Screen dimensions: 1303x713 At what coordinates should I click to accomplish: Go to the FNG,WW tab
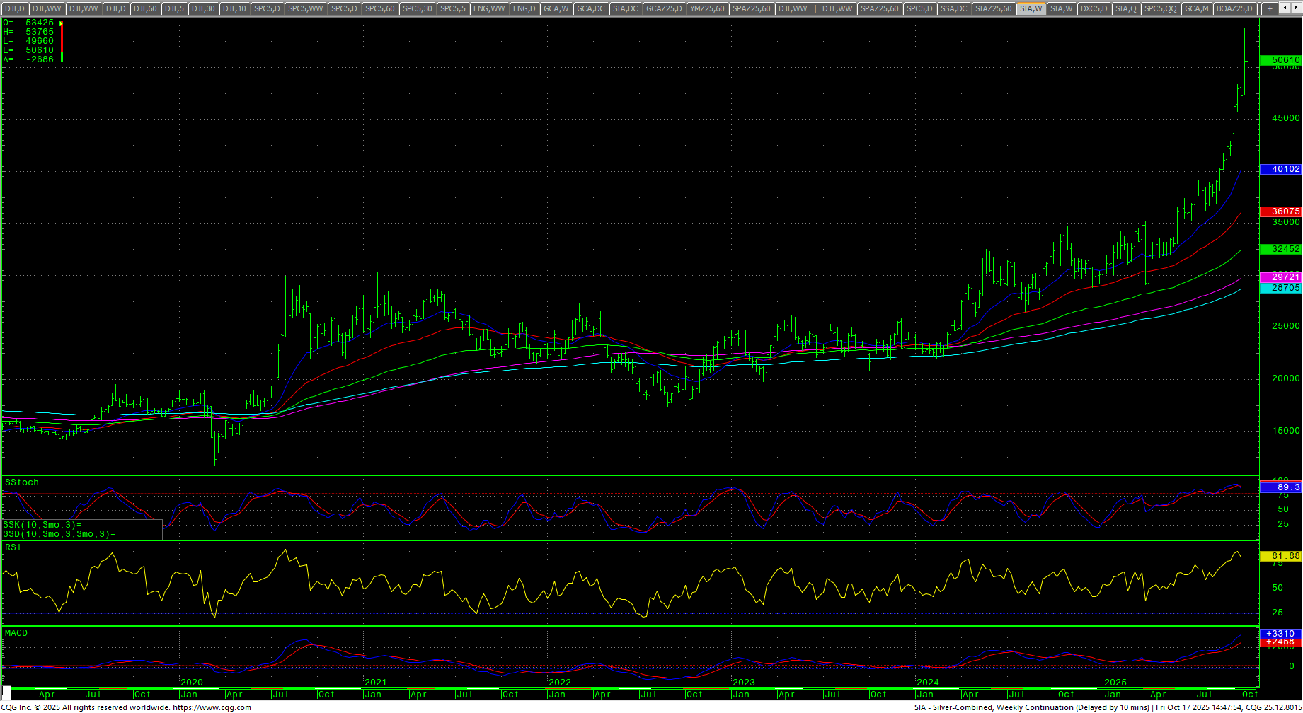489,8
